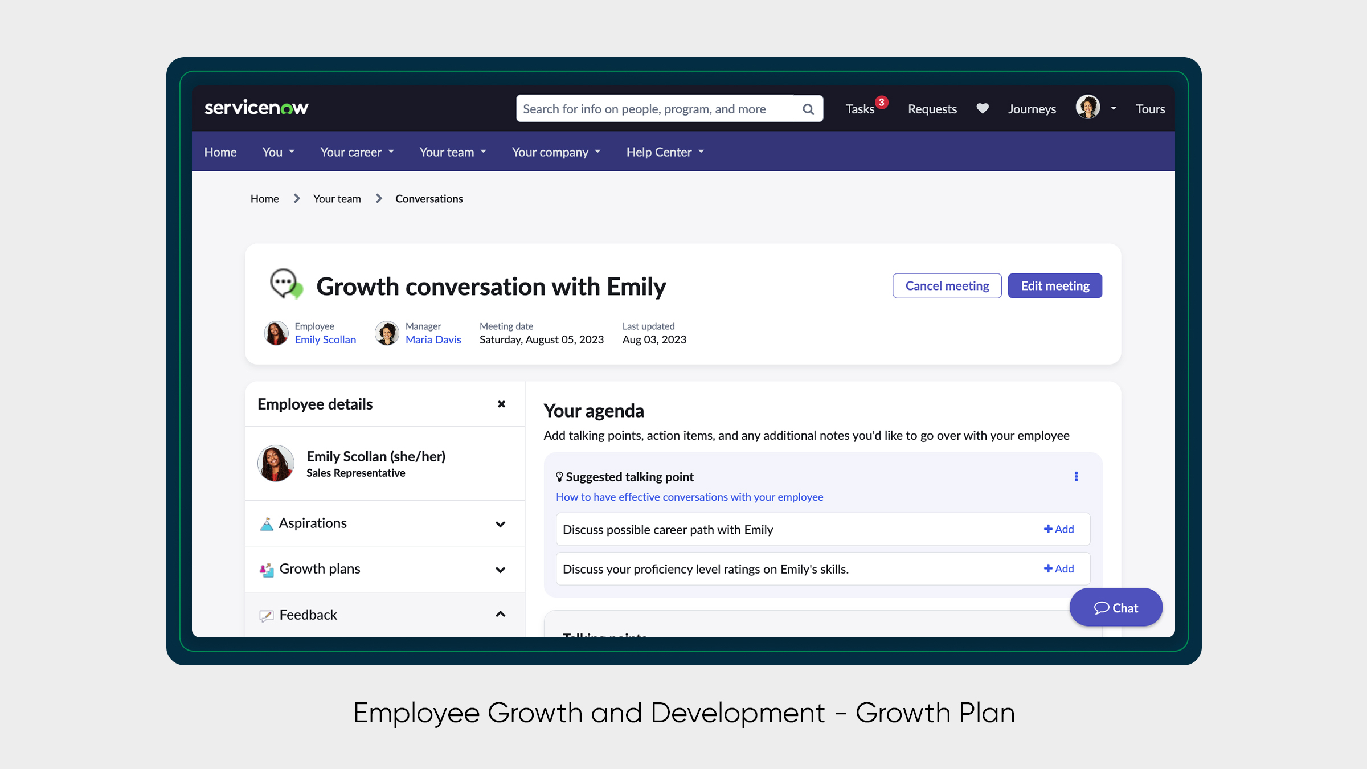Click the Tasks notification badge
Screen dimensions: 1367x769
pyautogui.click(x=881, y=102)
